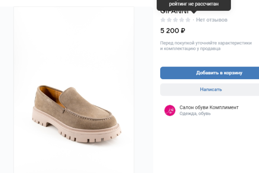Select the fifth rating star
259x173 pixels.
(x=188, y=20)
